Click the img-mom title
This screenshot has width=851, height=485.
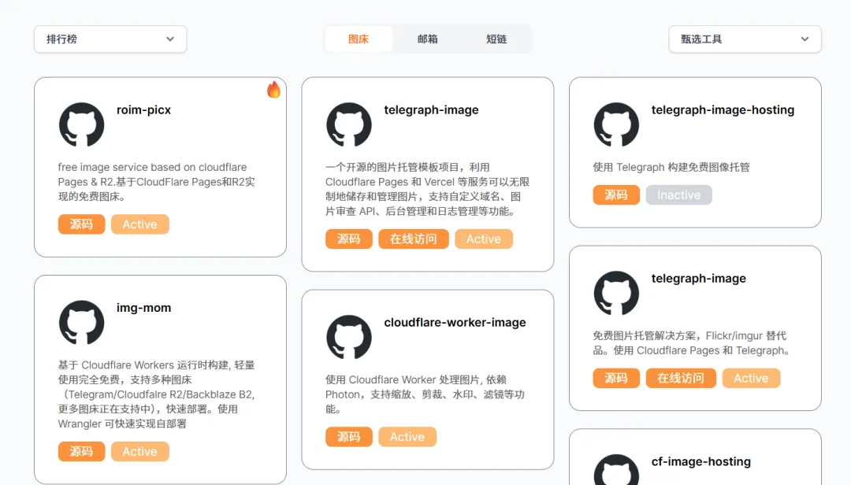(144, 308)
